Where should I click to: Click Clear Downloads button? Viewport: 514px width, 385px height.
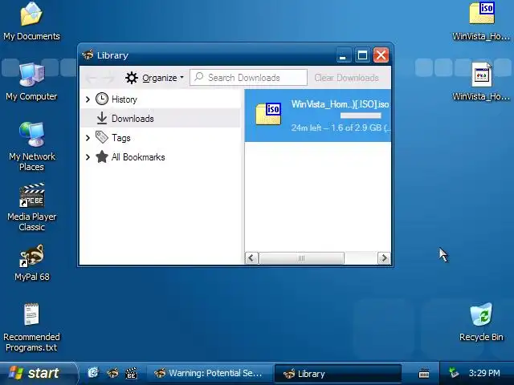[x=346, y=78]
